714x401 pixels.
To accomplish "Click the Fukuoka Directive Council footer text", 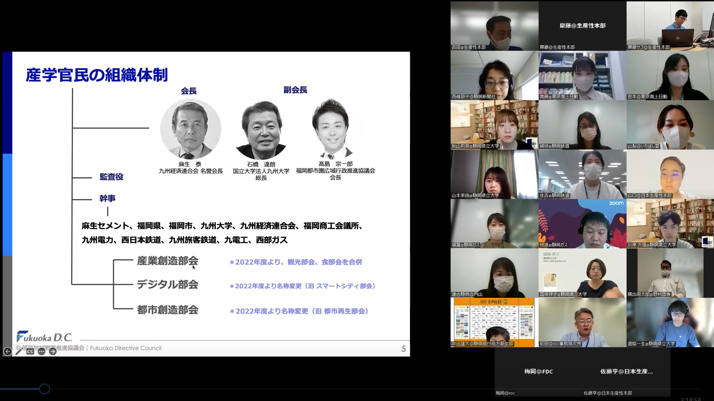I will [x=126, y=348].
